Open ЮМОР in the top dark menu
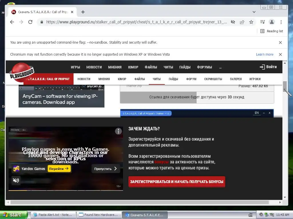This screenshot has width=293, height=219. coord(133,67)
